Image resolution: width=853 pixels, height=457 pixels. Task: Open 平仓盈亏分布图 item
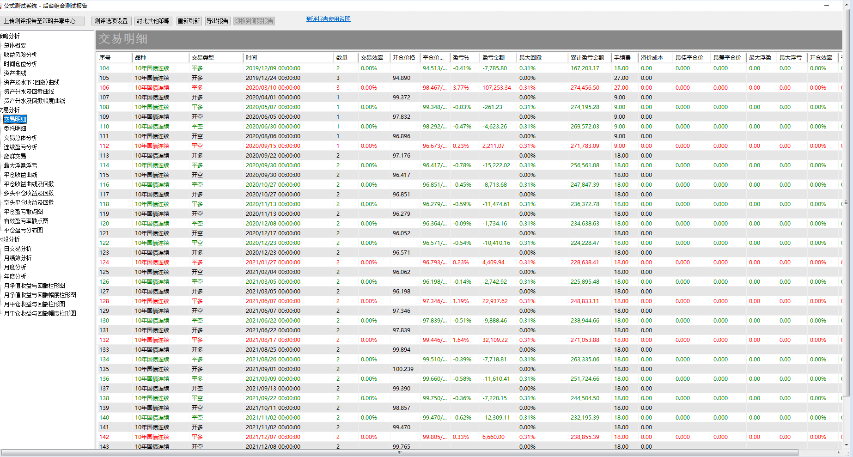click(23, 230)
